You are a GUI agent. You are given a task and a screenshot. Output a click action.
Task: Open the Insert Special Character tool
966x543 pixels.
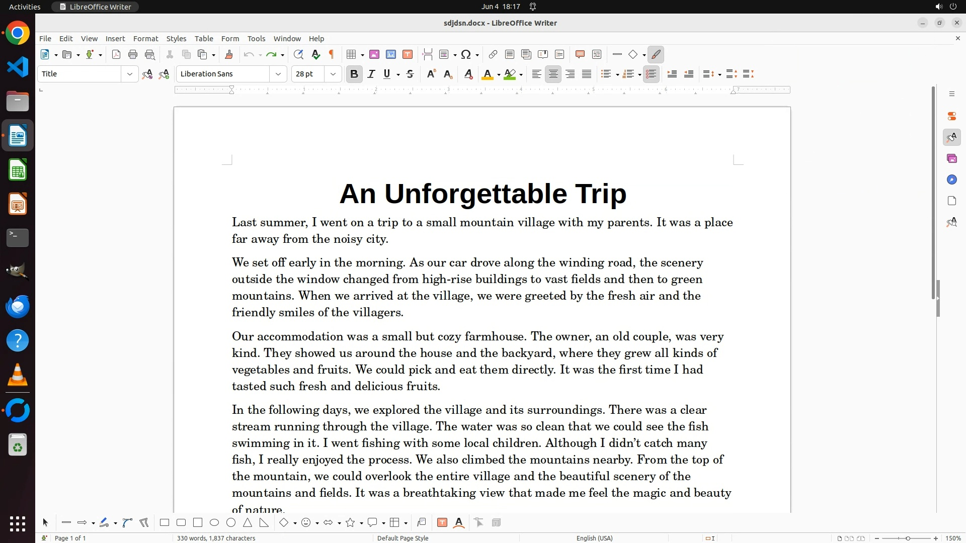click(x=466, y=55)
